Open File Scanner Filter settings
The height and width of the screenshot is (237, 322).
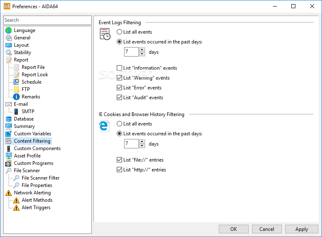click(x=41, y=178)
